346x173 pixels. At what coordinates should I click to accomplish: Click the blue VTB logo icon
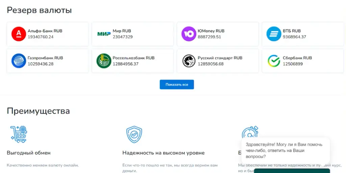point(274,34)
